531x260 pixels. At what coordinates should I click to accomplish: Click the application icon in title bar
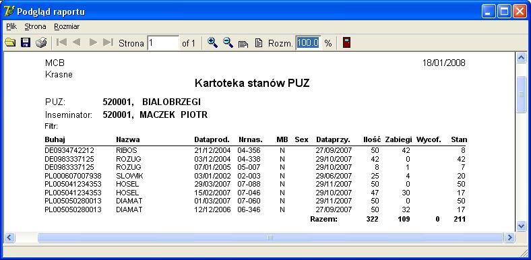pyautogui.click(x=9, y=11)
